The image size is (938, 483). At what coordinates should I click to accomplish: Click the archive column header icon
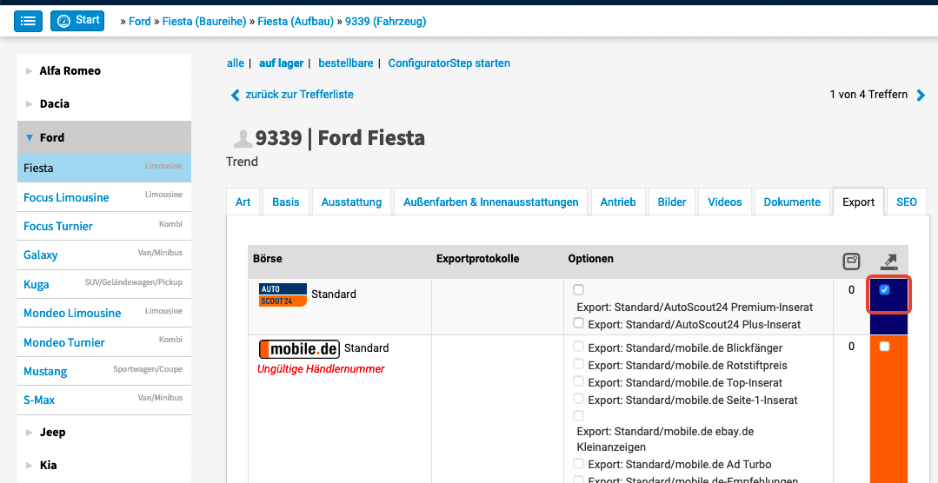point(851,261)
